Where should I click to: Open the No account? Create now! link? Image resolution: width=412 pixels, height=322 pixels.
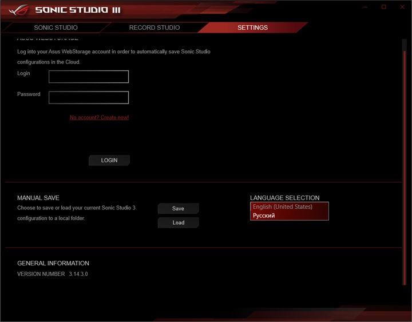[100, 117]
